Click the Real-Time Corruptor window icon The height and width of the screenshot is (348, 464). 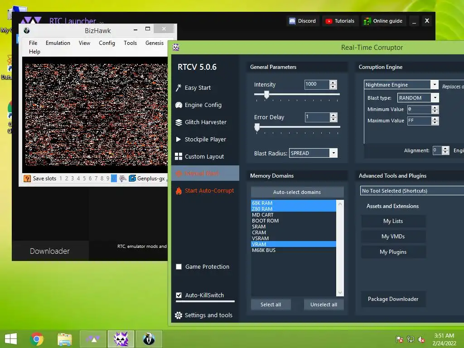[x=176, y=47]
